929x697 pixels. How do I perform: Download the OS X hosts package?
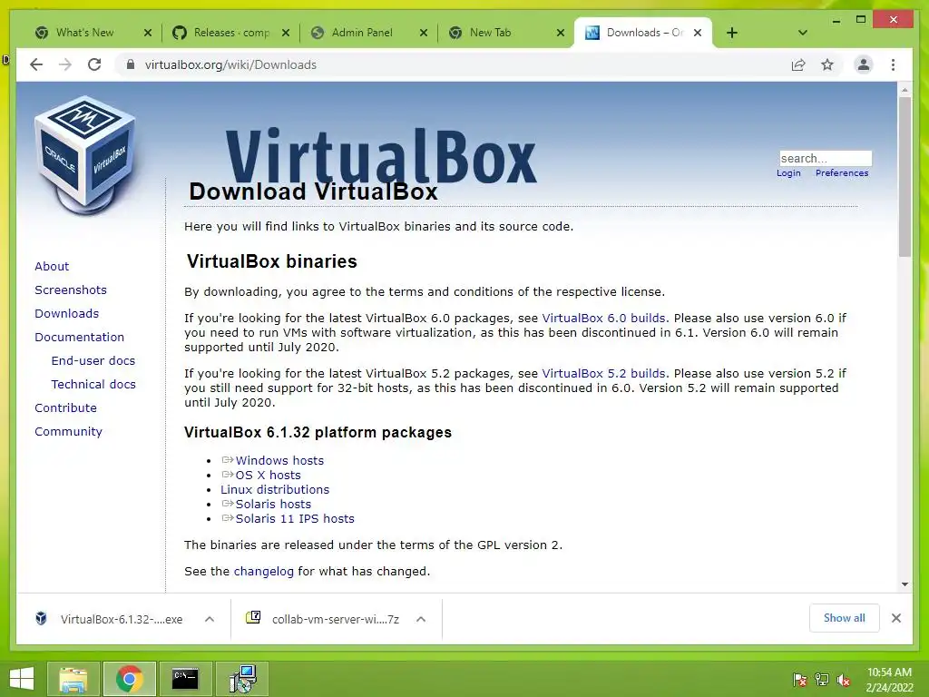(x=268, y=475)
